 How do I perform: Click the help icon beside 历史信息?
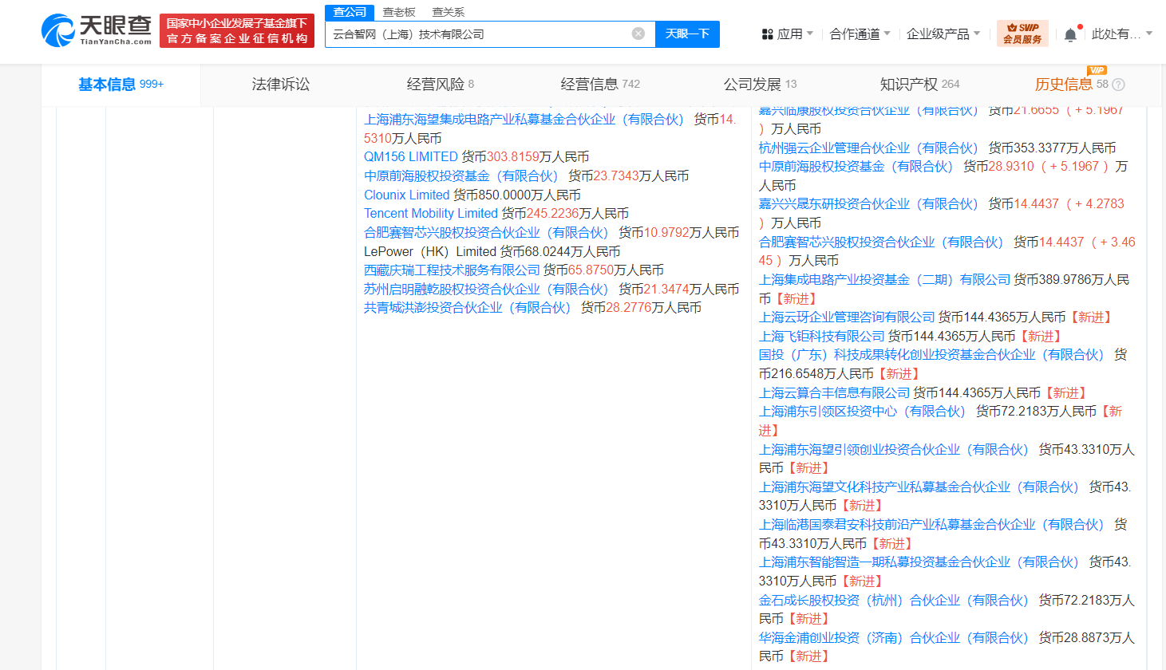pyautogui.click(x=1118, y=85)
